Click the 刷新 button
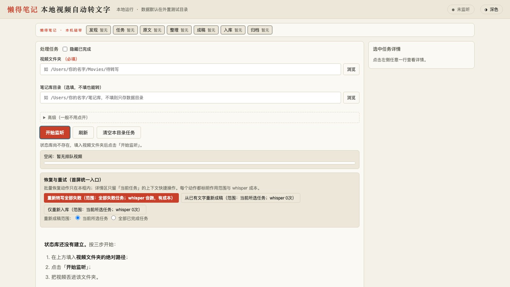Screen dimensions: 510x287 [83, 133]
